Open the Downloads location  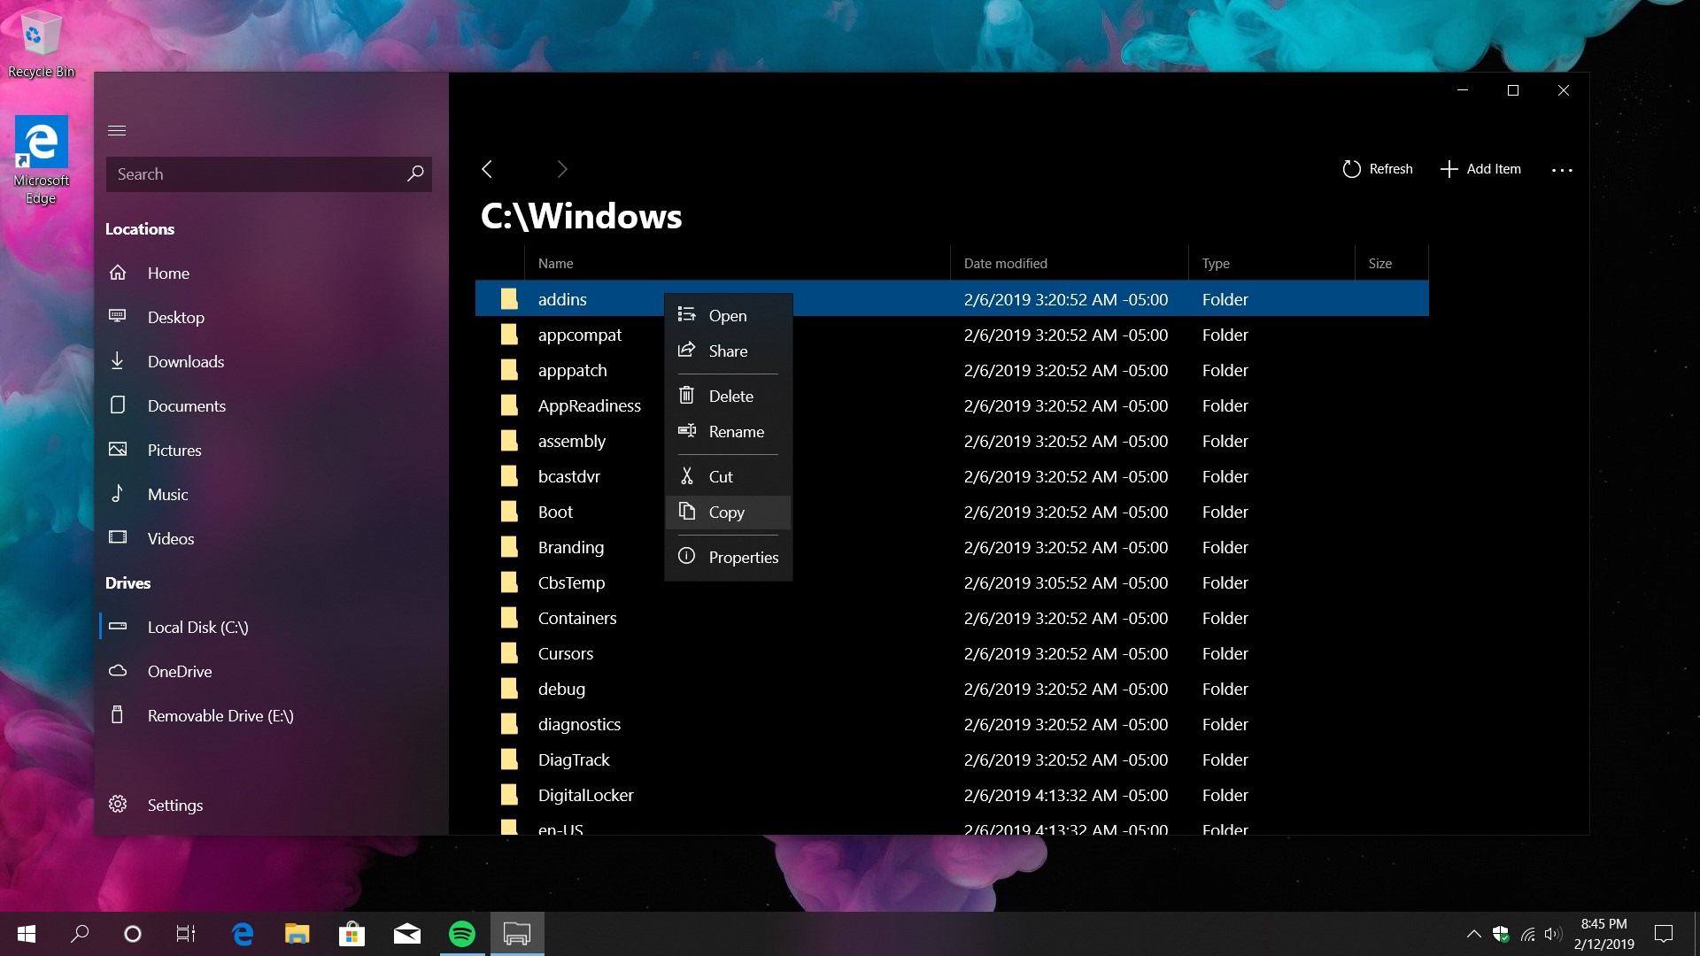(185, 361)
